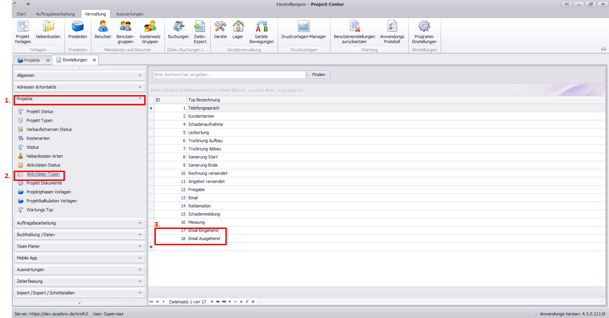This screenshot has width=609, height=318.
Task: Click the Finden button
Action: click(x=319, y=75)
